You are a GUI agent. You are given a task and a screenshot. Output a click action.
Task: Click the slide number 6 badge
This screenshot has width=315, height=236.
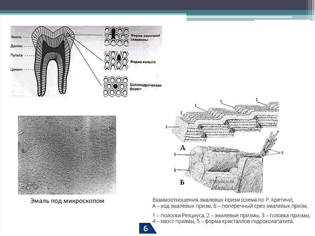[x=147, y=228]
